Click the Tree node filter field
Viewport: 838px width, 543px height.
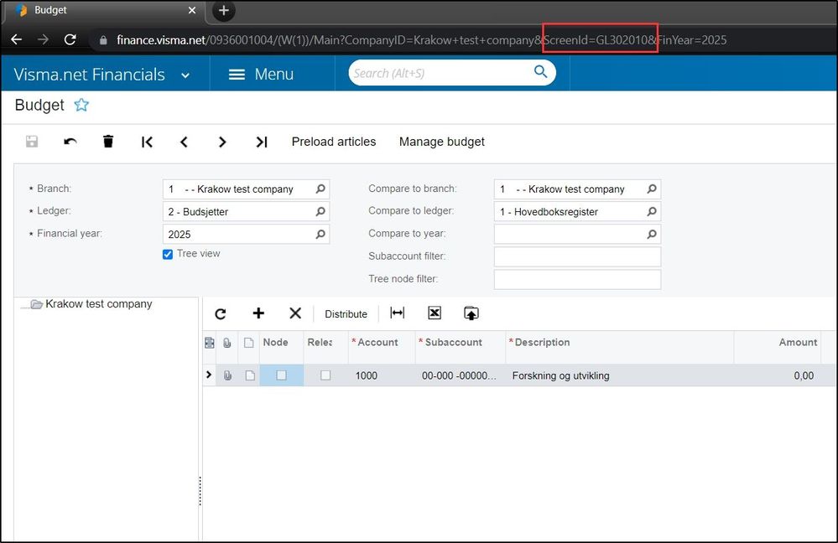click(x=577, y=279)
